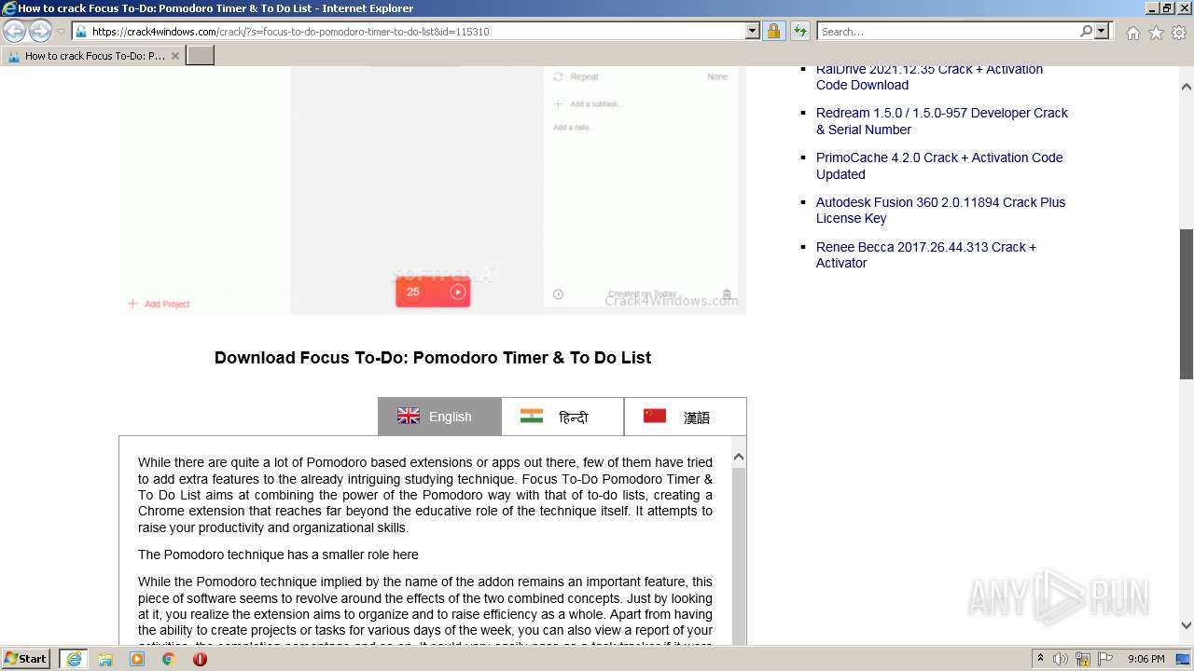Click the India flag icon
This screenshot has height=671, width=1194.
coord(532,416)
